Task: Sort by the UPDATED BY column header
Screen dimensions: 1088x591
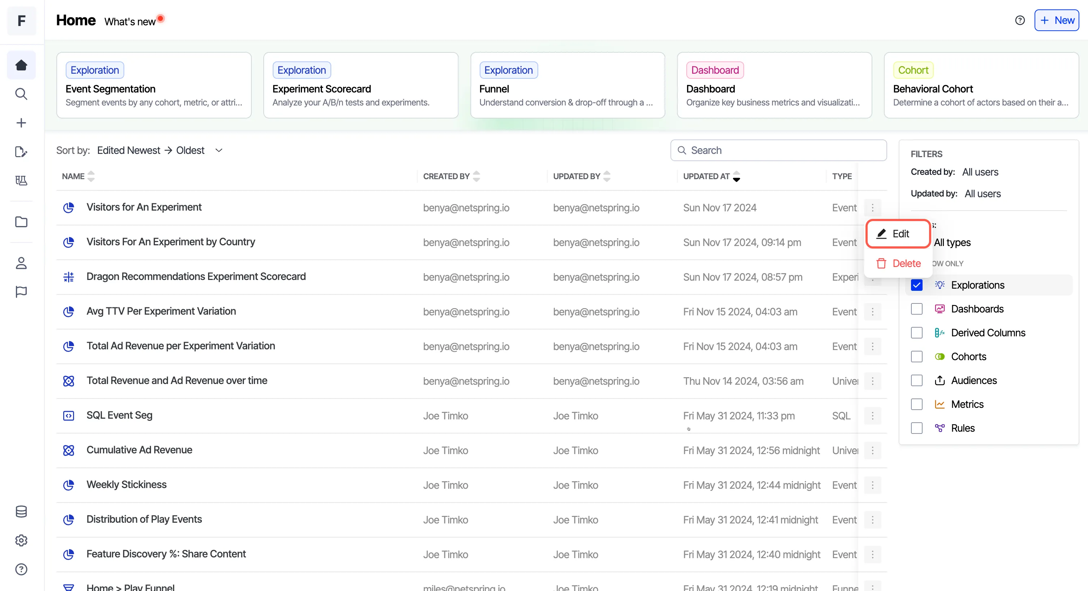Action: [x=582, y=176]
